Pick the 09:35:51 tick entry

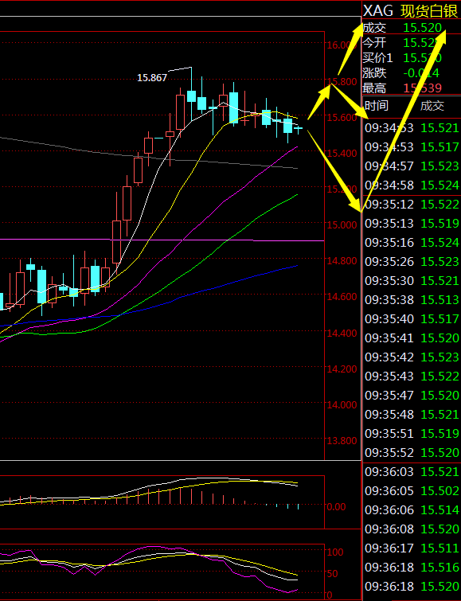[412, 434]
